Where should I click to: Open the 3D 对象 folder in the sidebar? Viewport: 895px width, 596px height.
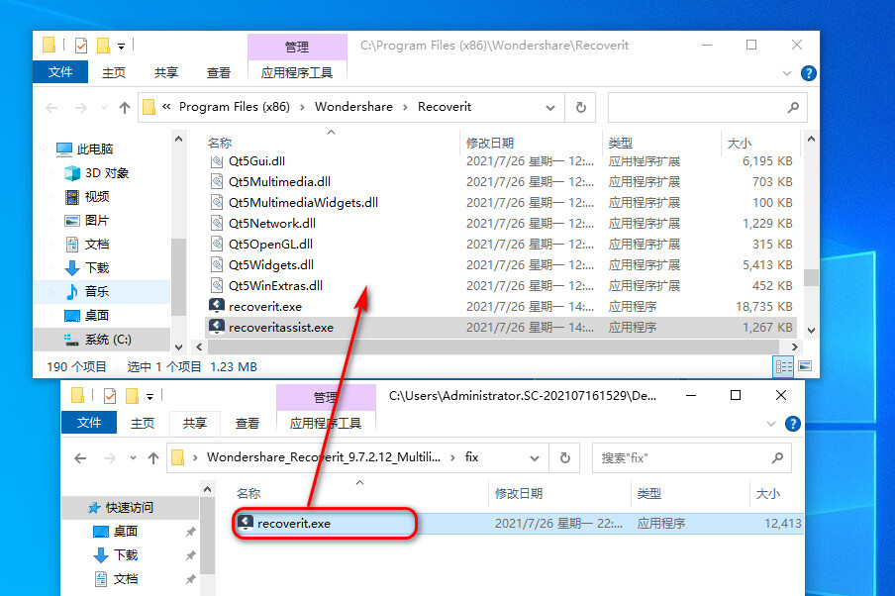click(106, 172)
